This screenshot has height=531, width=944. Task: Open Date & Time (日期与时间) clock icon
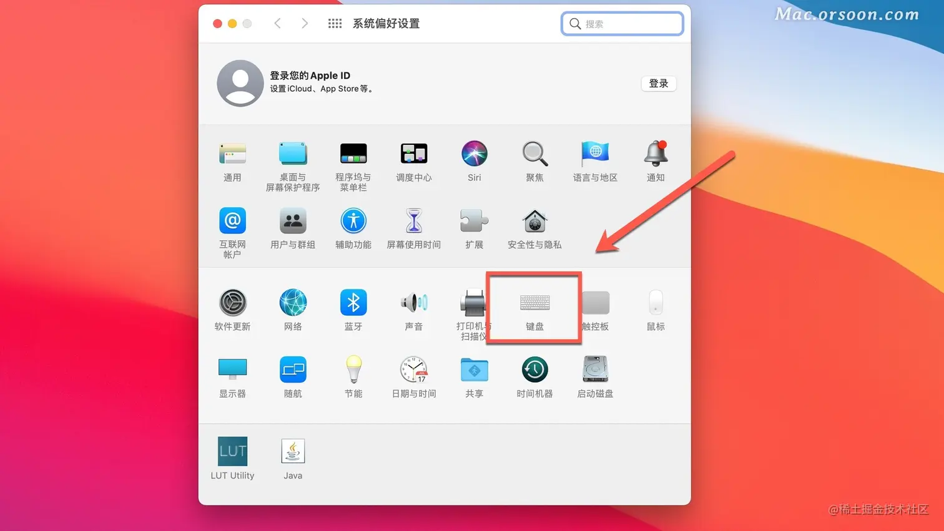[x=414, y=369]
